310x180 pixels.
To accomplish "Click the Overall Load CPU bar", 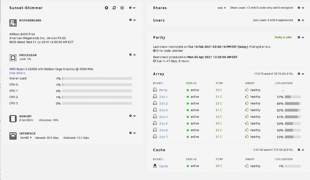I will click(x=97, y=79).
